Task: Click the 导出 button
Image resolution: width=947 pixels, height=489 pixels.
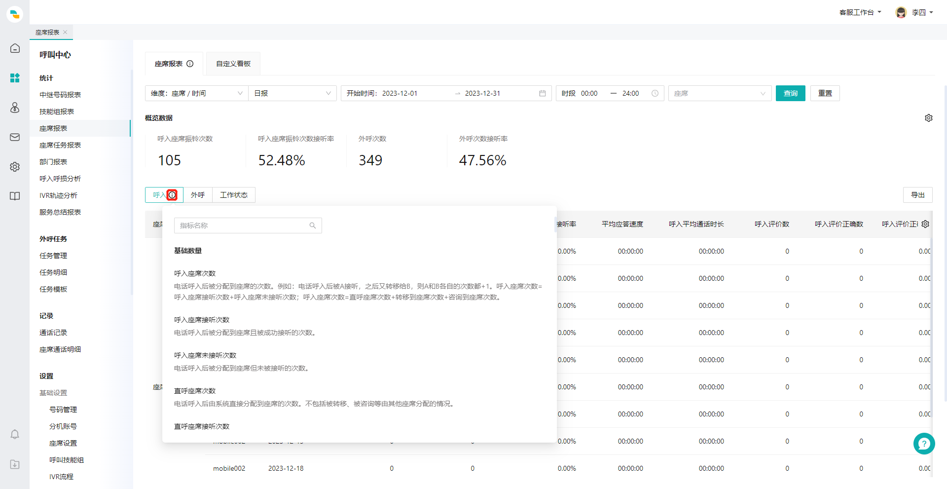Action: pos(918,195)
